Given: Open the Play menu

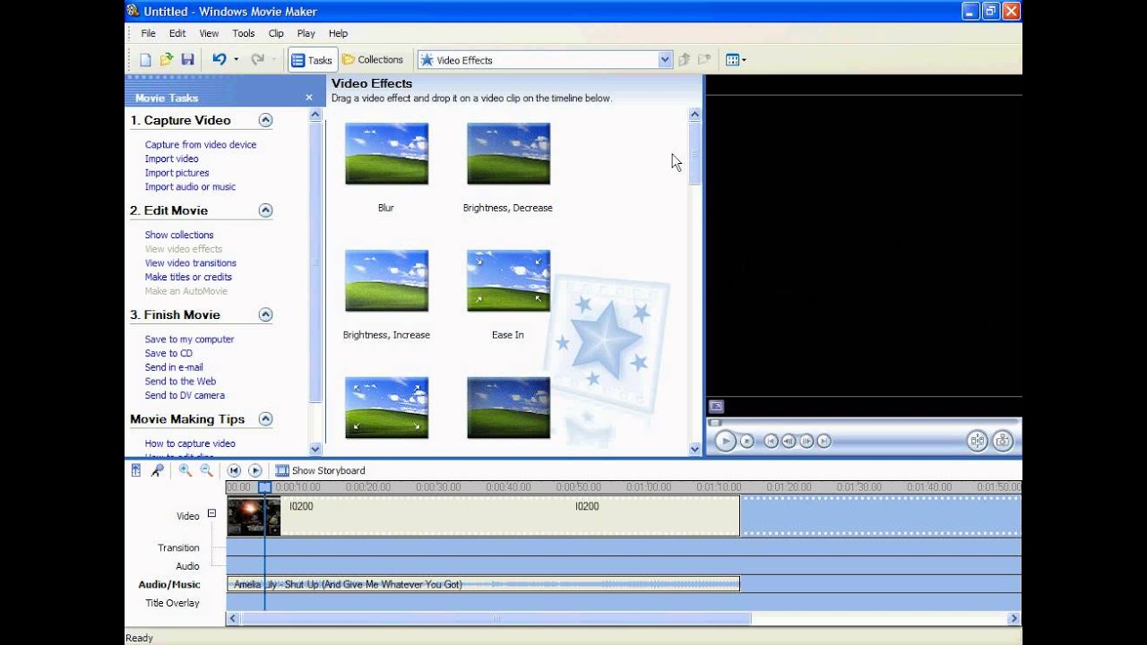Looking at the screenshot, I should tap(306, 33).
